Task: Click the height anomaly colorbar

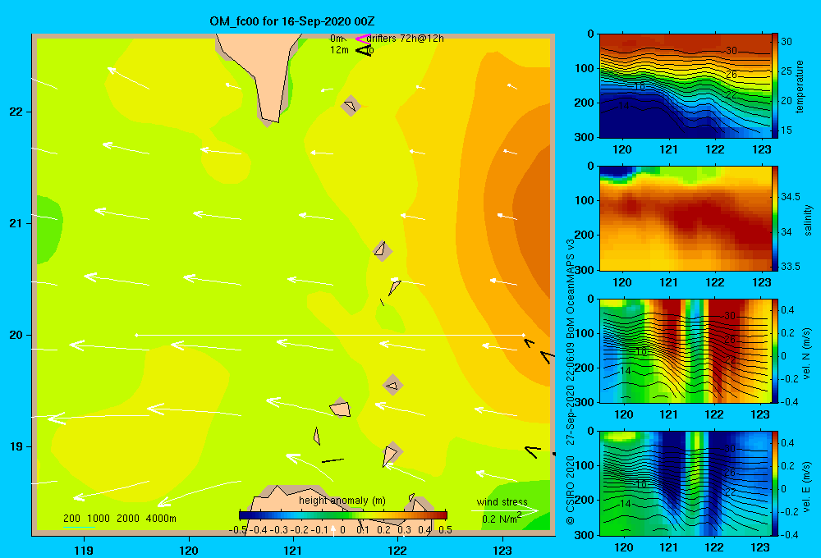Action: pos(343,515)
